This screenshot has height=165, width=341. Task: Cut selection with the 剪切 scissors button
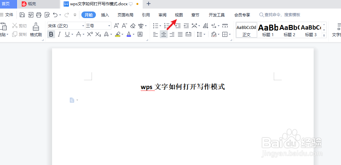tap(19, 26)
